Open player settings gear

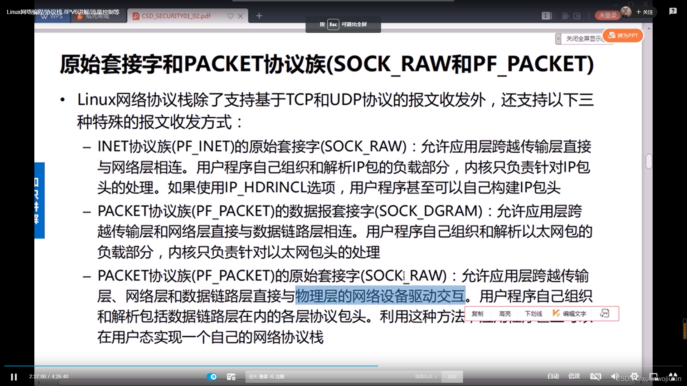point(634,376)
